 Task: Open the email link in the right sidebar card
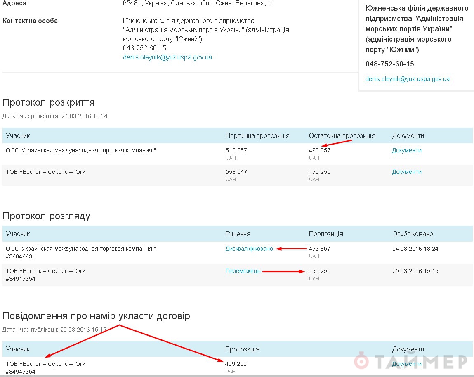(407, 79)
